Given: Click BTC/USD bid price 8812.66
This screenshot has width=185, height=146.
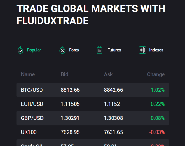Looking at the screenshot, I should (x=70, y=90).
